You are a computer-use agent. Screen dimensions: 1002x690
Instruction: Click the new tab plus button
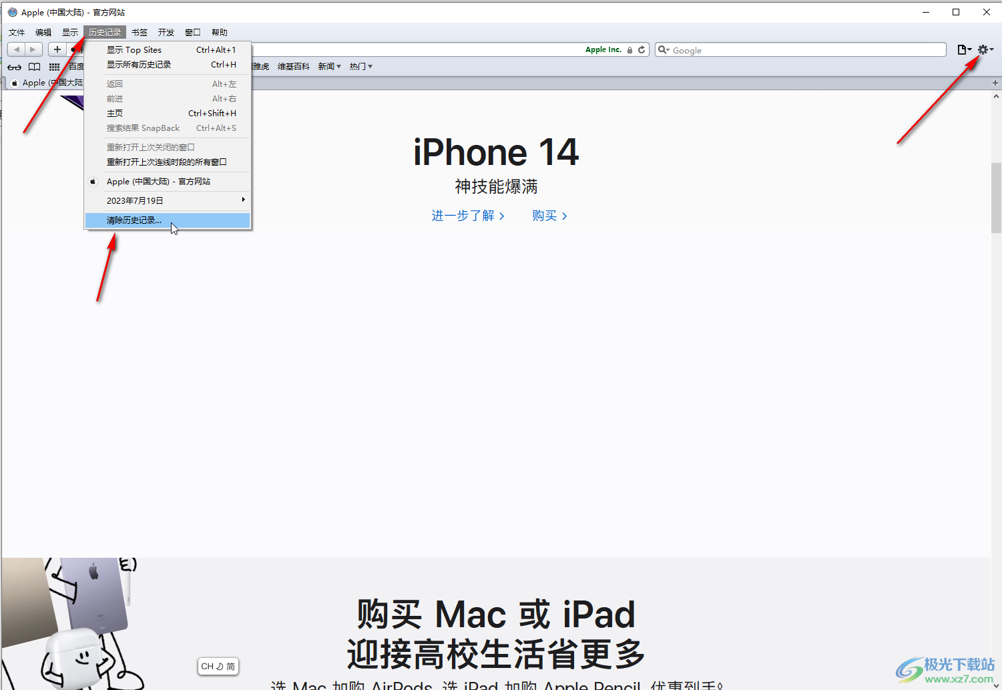(x=995, y=83)
